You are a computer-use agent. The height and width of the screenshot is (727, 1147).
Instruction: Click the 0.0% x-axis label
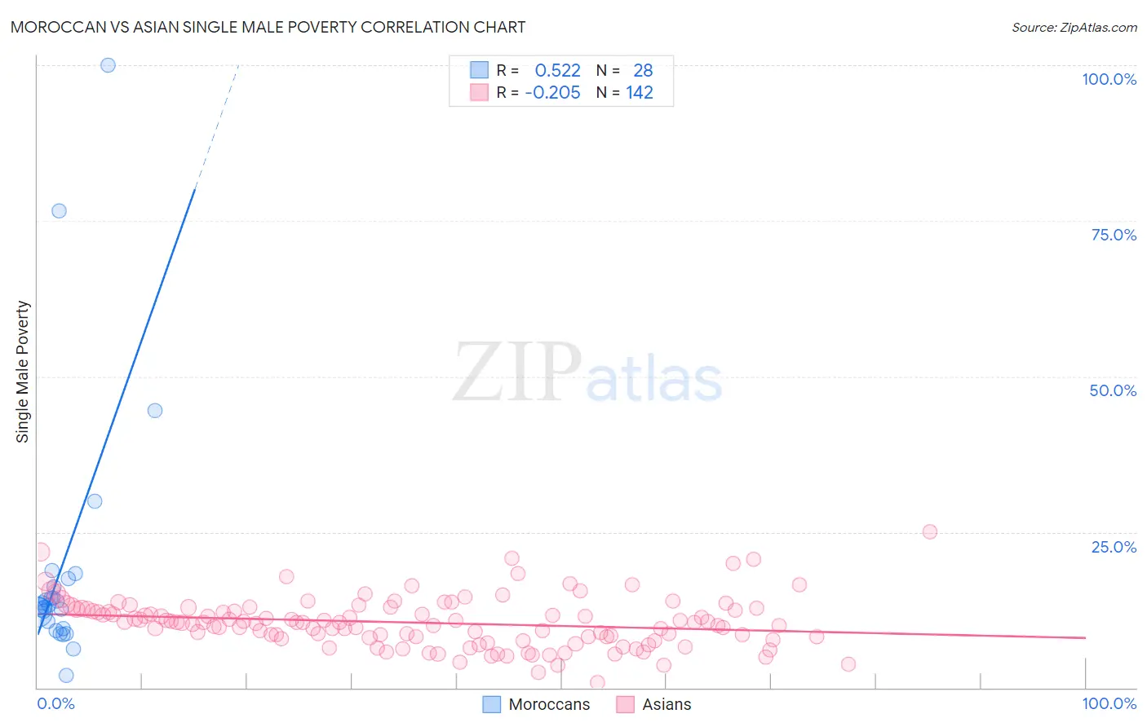pyautogui.click(x=55, y=703)
